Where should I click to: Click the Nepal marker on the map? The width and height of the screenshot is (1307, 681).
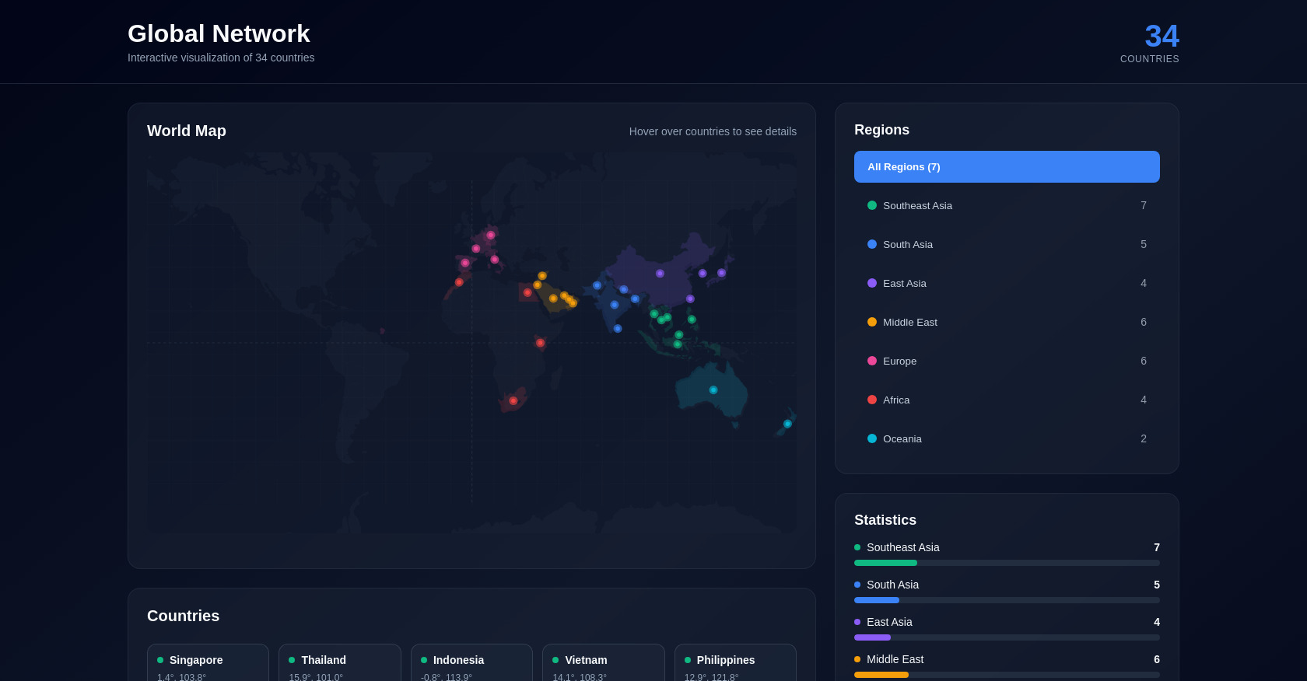tap(624, 289)
